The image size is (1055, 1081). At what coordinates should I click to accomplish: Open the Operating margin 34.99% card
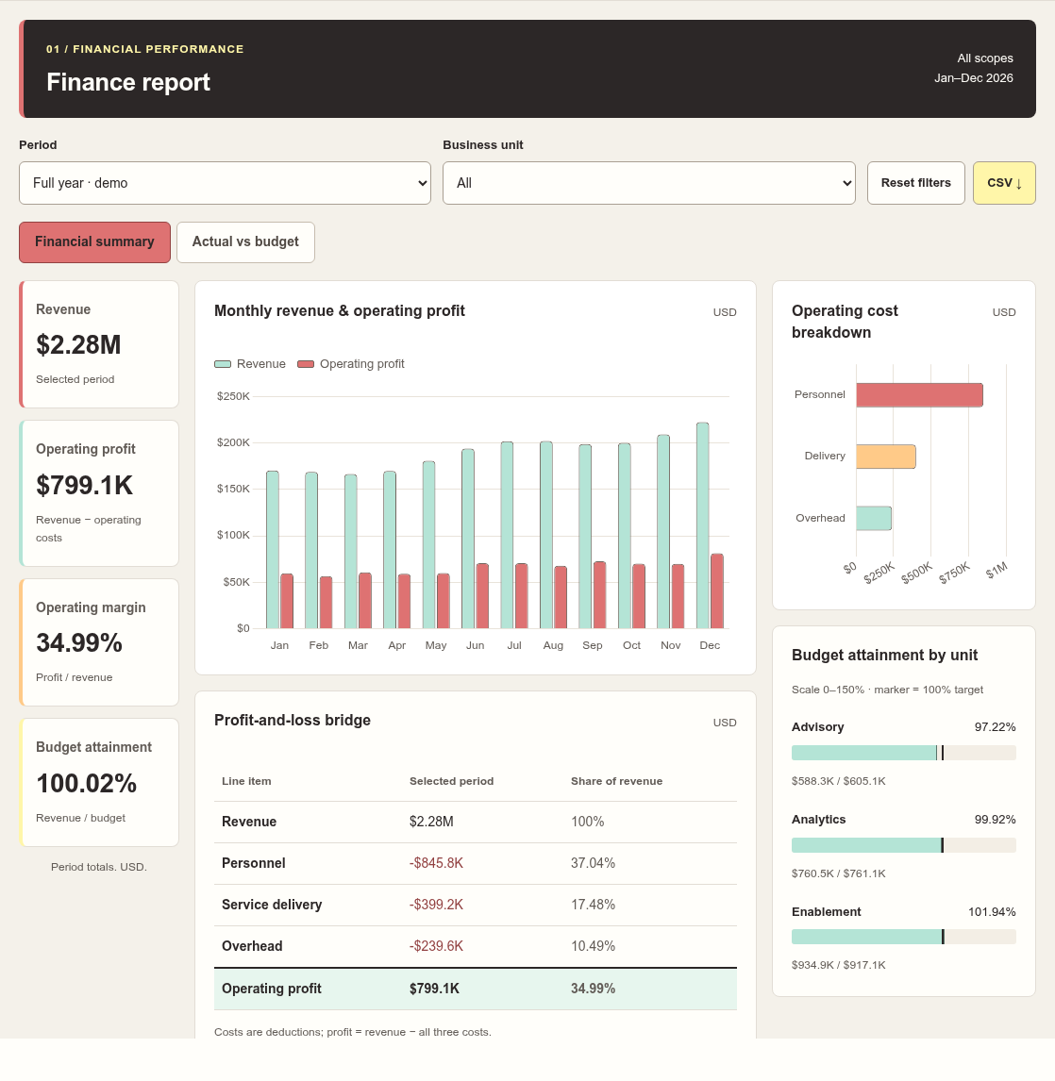pos(98,641)
